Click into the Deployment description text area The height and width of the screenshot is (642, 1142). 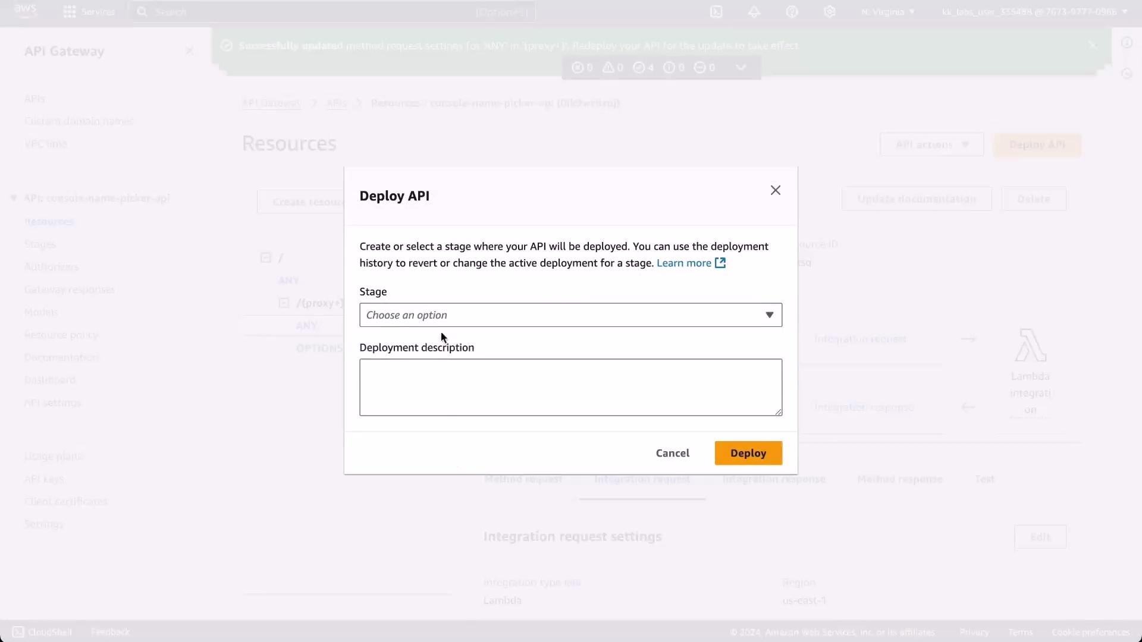point(570,387)
